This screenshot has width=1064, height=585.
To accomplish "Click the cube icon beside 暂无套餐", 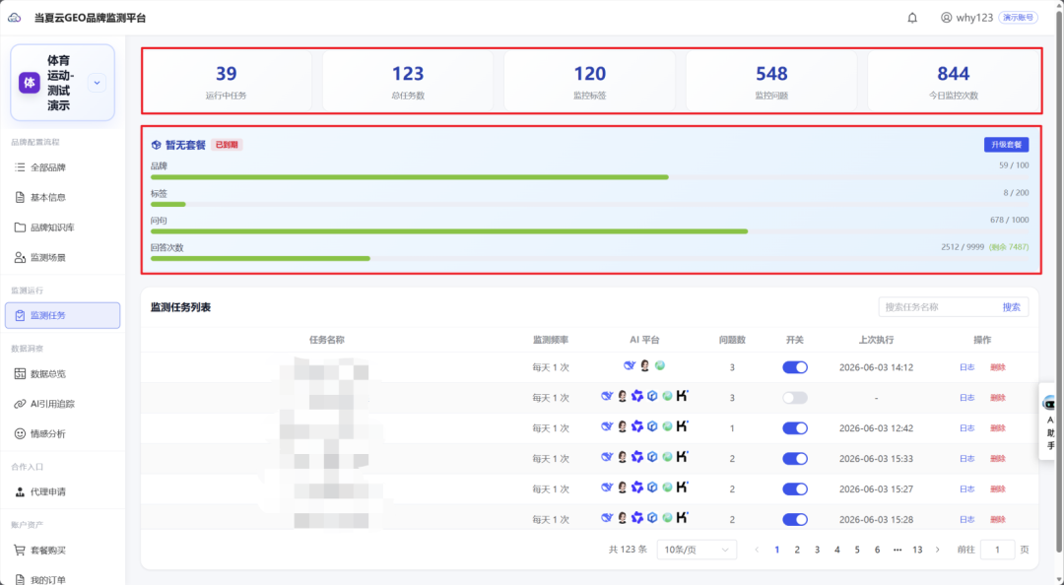I will click(156, 145).
